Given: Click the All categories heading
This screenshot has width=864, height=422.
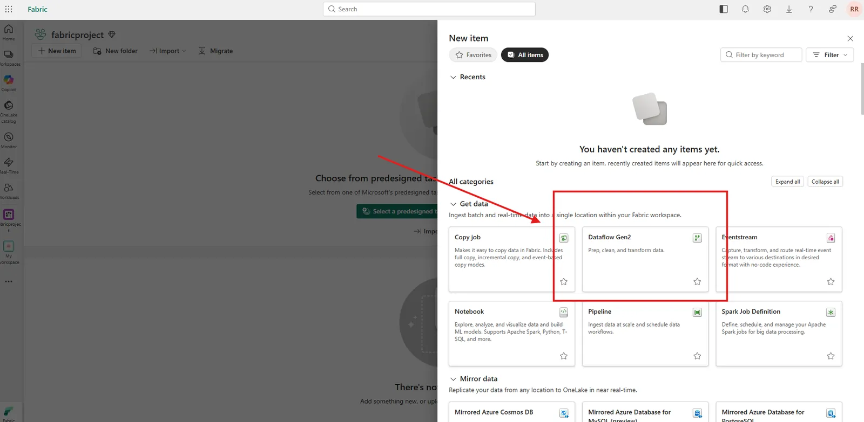Looking at the screenshot, I should [x=471, y=182].
